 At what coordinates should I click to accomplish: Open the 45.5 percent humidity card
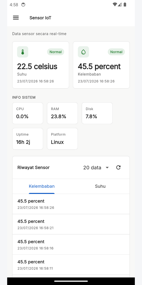pos(101,65)
